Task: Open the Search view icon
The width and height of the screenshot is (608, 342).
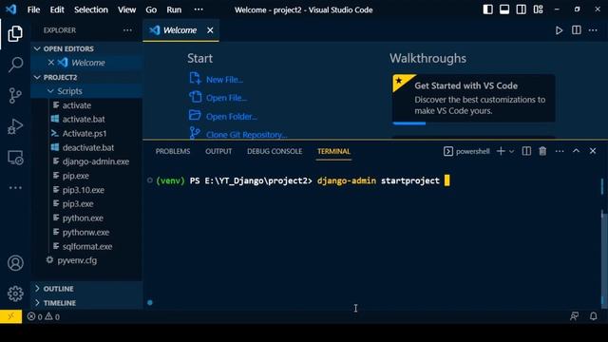Action: [x=15, y=65]
